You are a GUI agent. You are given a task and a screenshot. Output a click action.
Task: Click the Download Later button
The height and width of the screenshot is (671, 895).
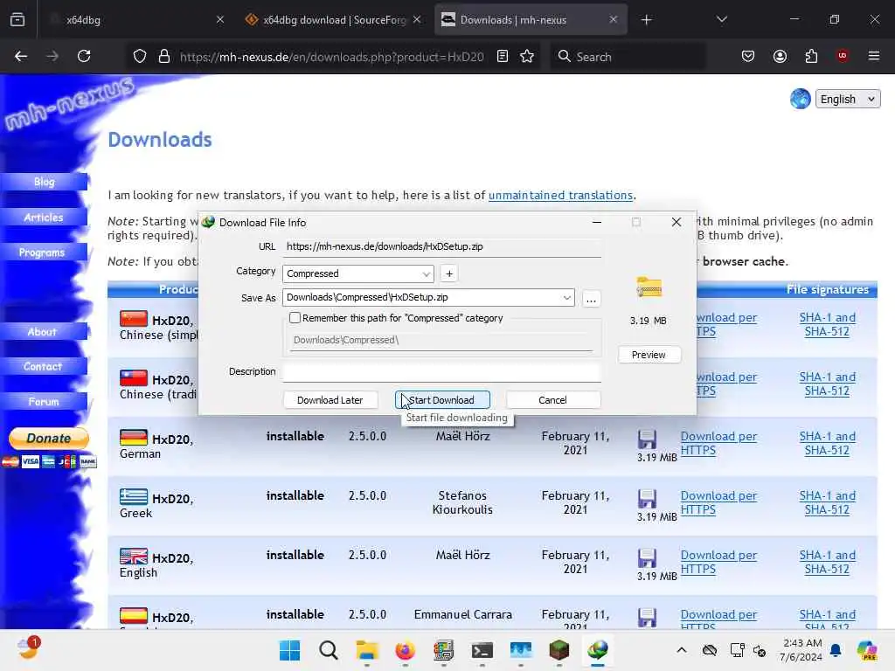click(x=330, y=400)
